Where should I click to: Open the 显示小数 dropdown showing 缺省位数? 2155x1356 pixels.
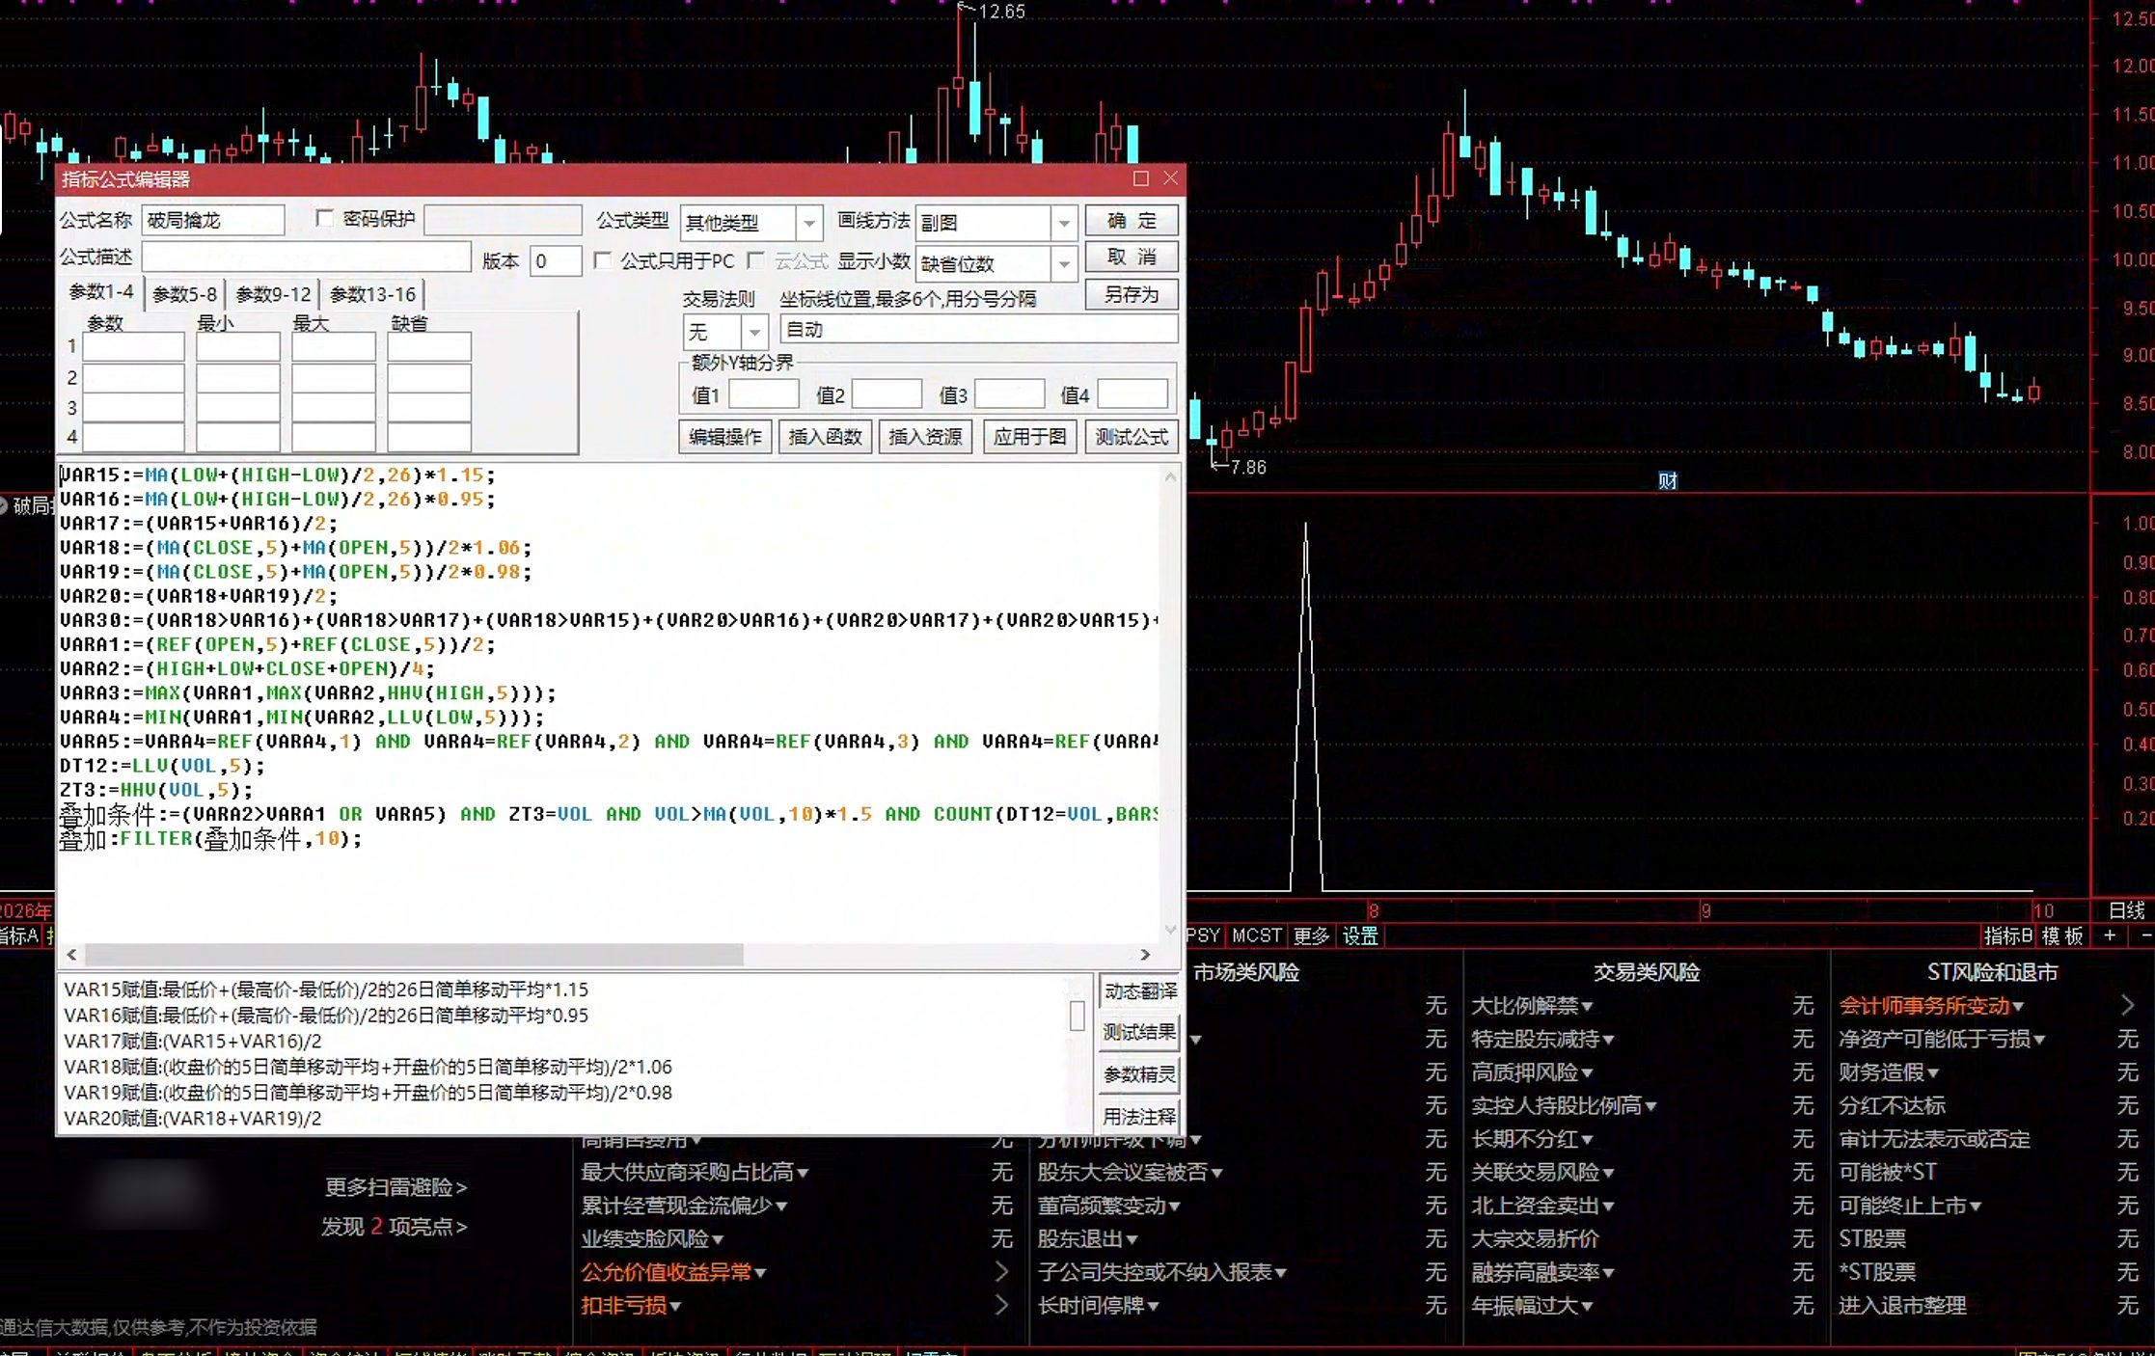tap(1064, 263)
